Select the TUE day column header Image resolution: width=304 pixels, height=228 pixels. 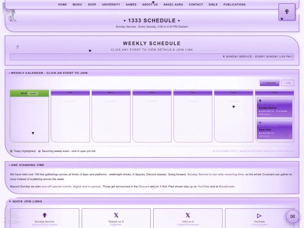pos(70,93)
